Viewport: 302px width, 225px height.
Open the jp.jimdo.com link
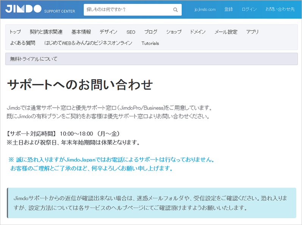[x=205, y=9]
